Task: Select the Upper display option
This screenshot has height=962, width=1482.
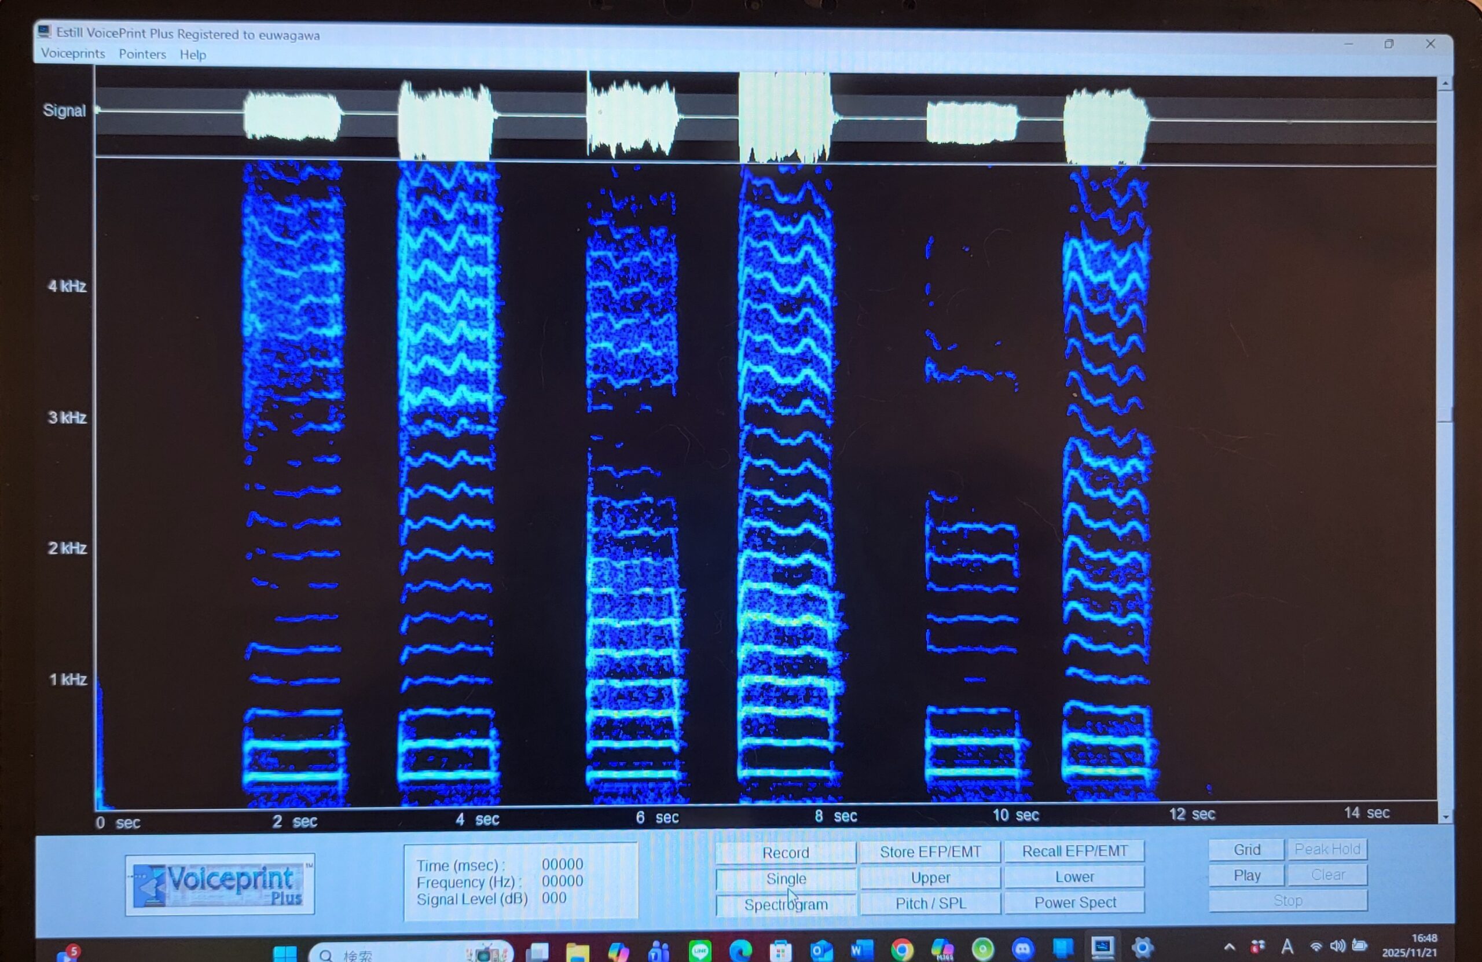Action: (930, 877)
